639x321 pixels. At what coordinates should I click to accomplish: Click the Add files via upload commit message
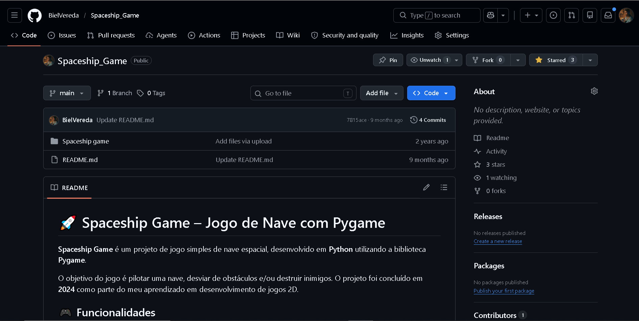coord(244,141)
